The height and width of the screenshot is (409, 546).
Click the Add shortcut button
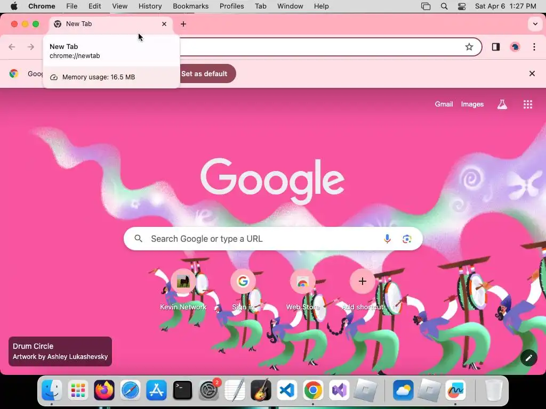(x=363, y=289)
